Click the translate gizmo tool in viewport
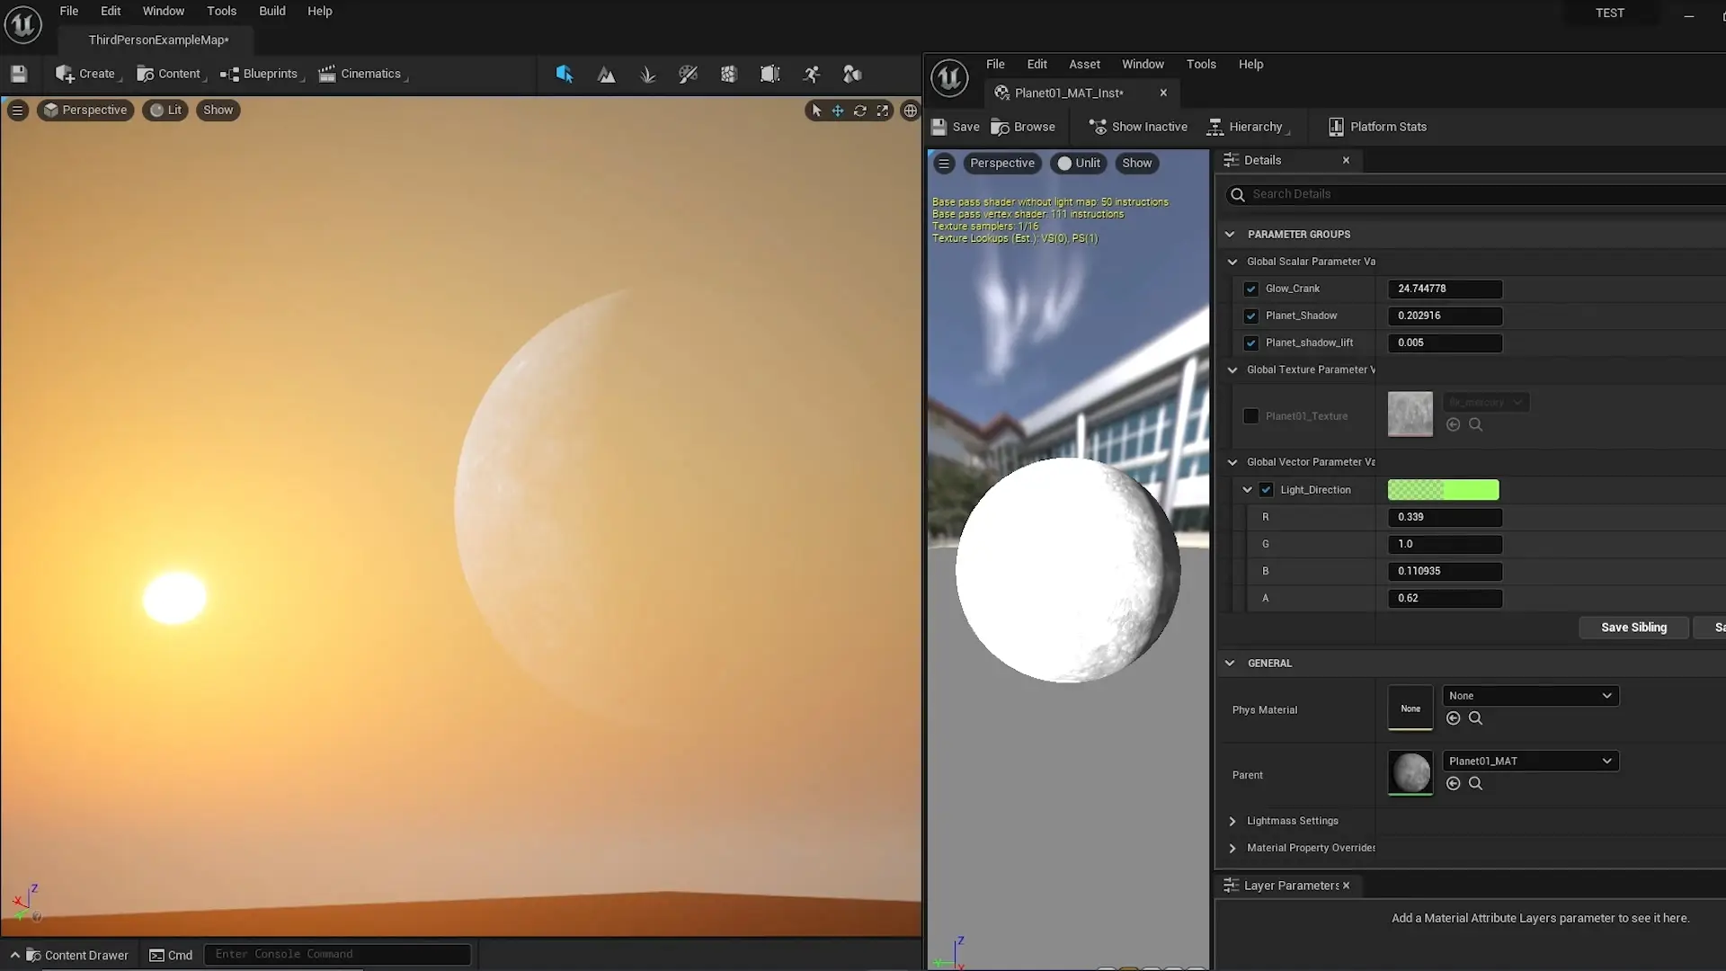1726x971 pixels. coord(838,111)
